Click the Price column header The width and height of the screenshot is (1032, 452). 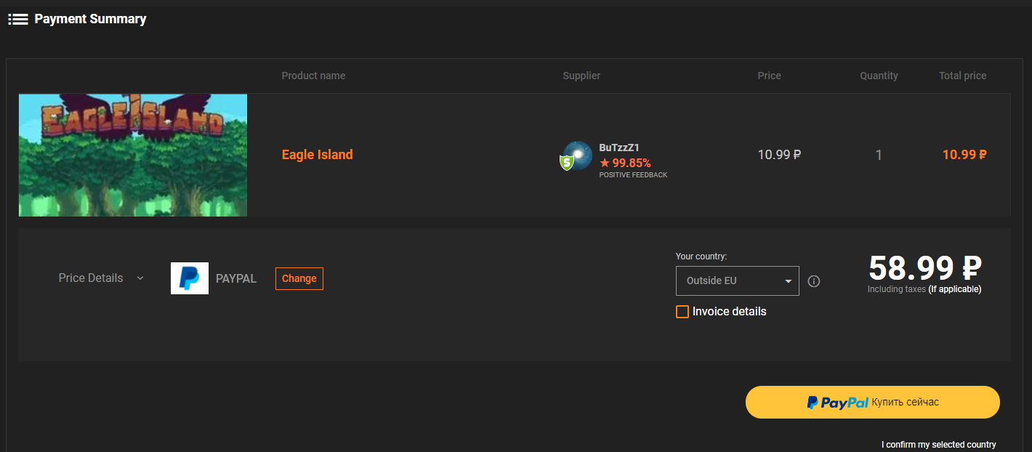(x=770, y=76)
